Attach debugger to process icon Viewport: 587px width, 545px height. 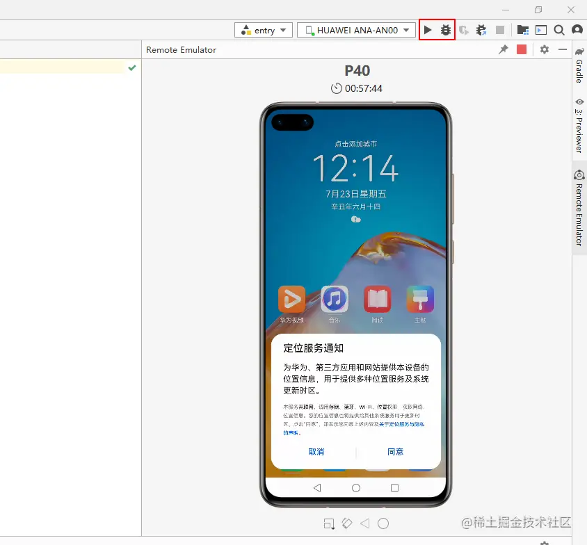pos(481,30)
